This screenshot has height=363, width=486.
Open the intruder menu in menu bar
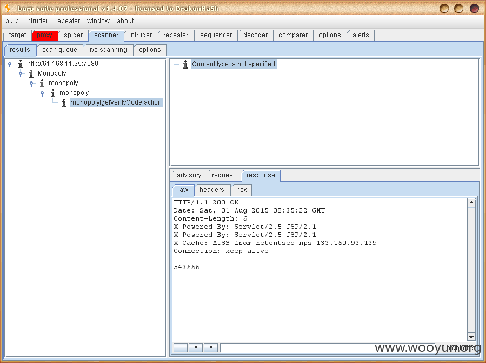click(x=37, y=21)
